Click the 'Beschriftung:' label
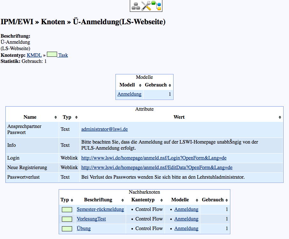Screen dimensions: 289x239 point(16,36)
